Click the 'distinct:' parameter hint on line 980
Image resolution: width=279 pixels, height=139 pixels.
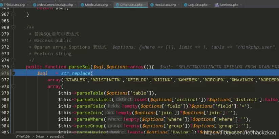tap(124, 99)
